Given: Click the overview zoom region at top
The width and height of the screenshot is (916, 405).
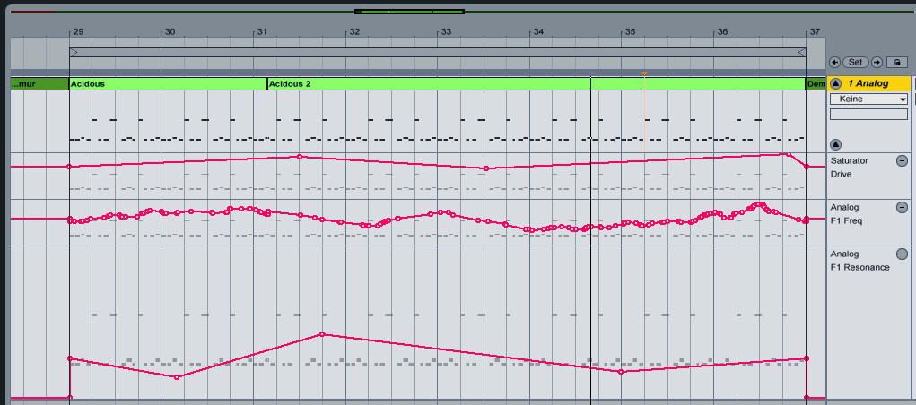Looking at the screenshot, I should point(409,11).
